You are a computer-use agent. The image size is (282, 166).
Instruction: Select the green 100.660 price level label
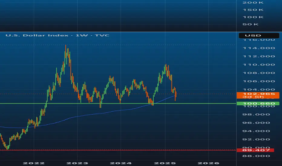pyautogui.click(x=258, y=104)
